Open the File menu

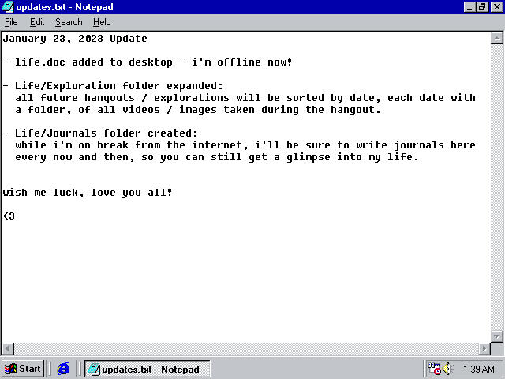point(11,22)
